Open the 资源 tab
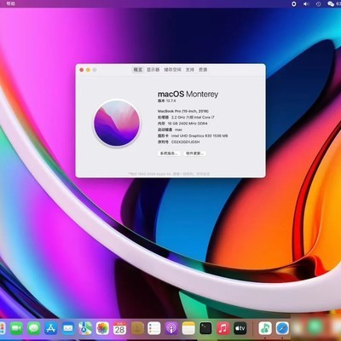Screen dimensions: 341x341 [x=203, y=70]
